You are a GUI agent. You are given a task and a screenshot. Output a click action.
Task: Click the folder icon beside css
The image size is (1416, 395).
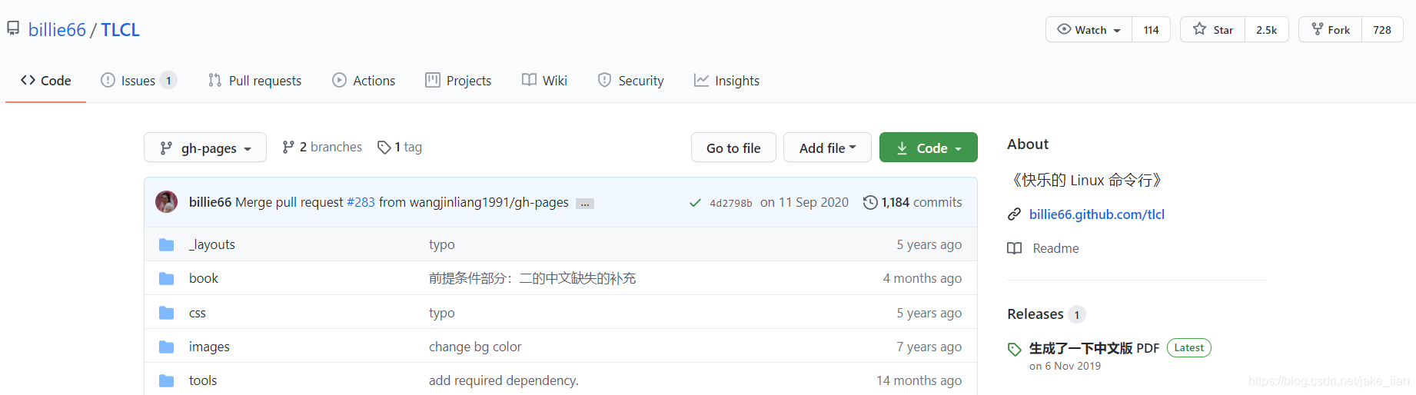point(166,313)
